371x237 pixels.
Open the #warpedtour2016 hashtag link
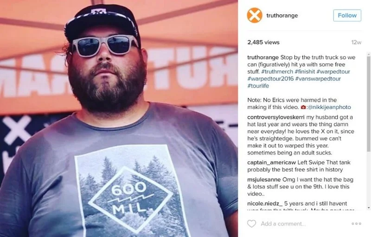[x=270, y=79]
